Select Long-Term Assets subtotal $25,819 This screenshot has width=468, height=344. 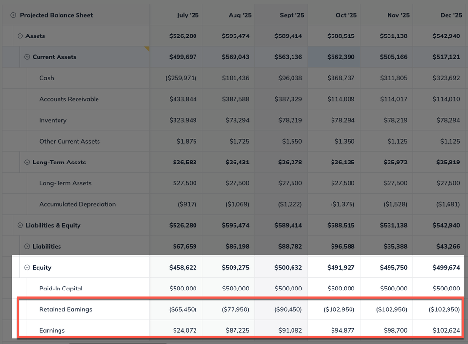tap(448, 163)
